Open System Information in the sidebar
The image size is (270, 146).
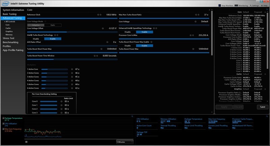click(13, 10)
